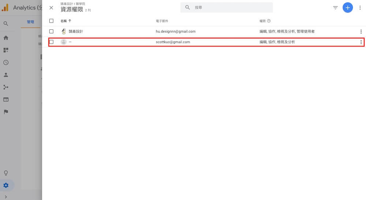Check the box for 鵠崙設計 user row
Viewport: 366px width, 200px height.
(x=51, y=31)
